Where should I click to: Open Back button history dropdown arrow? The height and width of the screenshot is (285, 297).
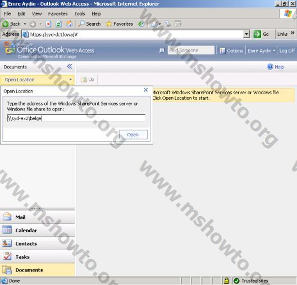click(x=25, y=24)
